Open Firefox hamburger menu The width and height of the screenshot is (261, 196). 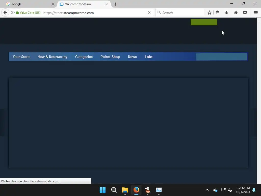pyautogui.click(x=256, y=13)
